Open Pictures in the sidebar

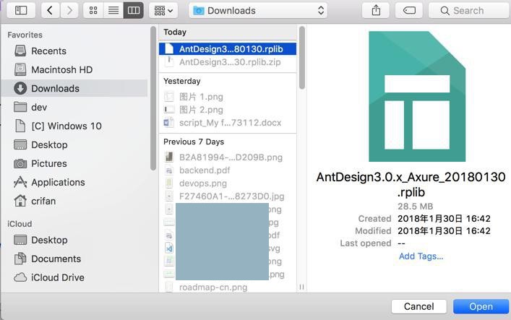pyautogui.click(x=74, y=163)
